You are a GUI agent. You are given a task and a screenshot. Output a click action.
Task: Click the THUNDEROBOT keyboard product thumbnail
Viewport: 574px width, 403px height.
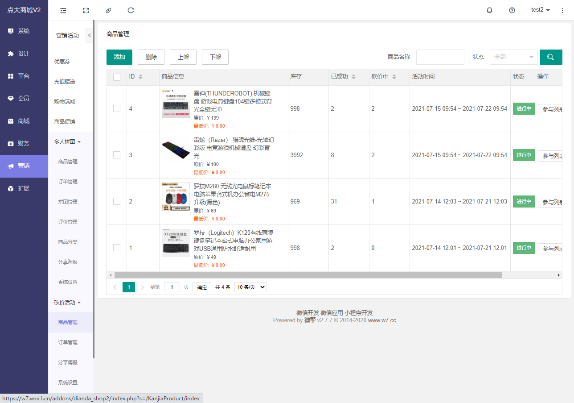(176, 104)
